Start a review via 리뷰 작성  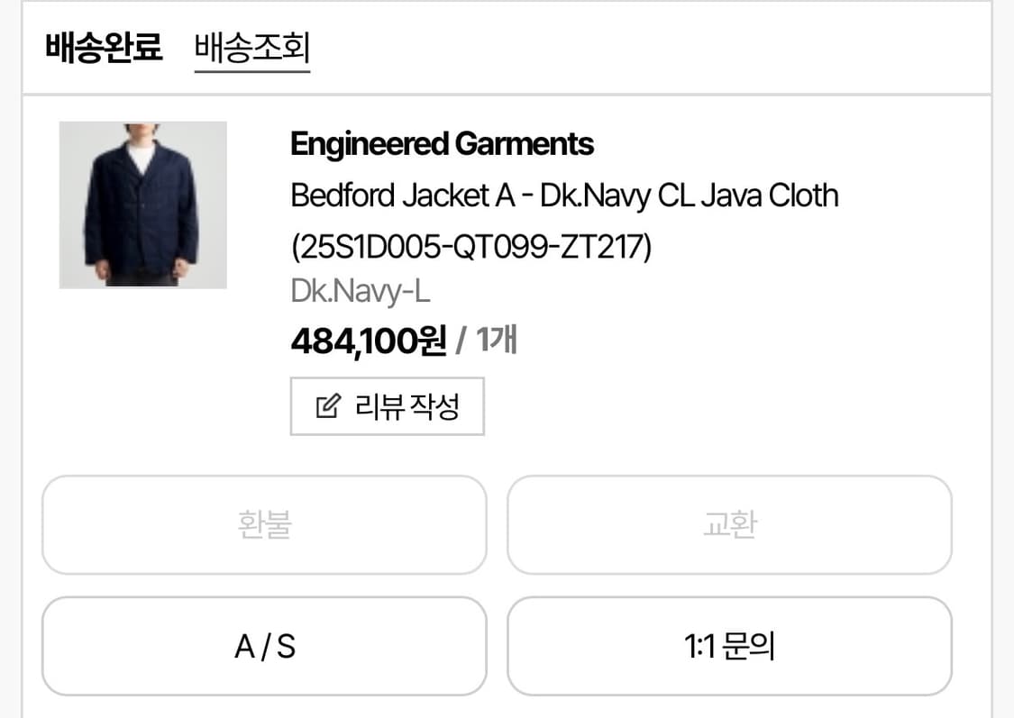(x=387, y=406)
